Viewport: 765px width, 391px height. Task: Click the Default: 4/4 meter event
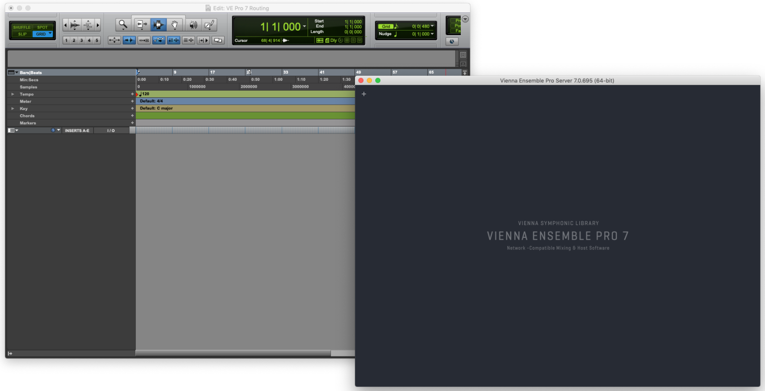coord(151,101)
